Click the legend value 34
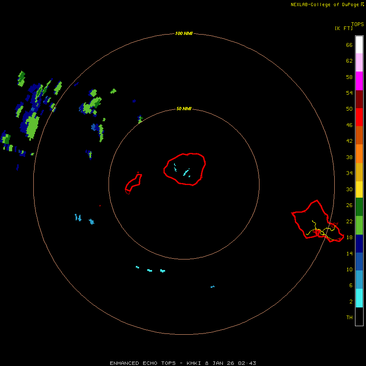The height and width of the screenshot is (366, 366). pyautogui.click(x=349, y=173)
